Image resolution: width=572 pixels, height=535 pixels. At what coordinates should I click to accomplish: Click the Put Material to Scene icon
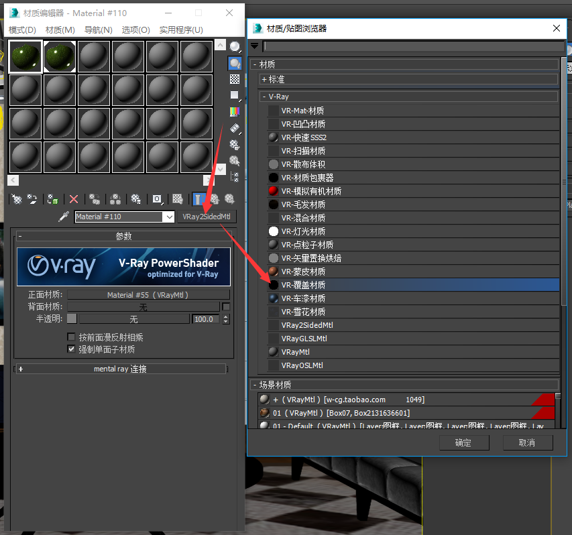coord(32,199)
